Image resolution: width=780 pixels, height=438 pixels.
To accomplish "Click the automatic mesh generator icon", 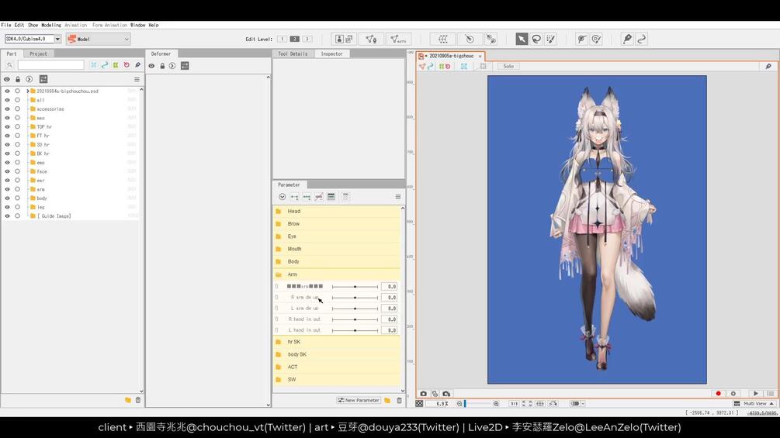I will coord(398,39).
